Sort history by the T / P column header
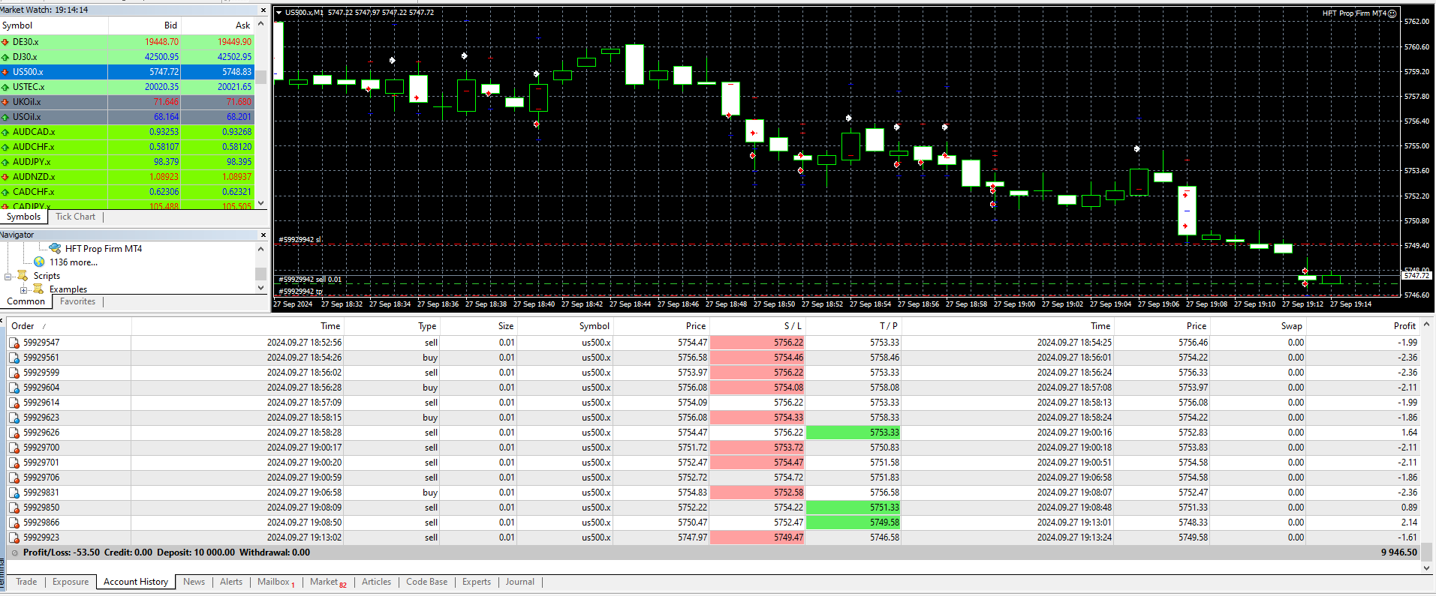Image resolution: width=1436 pixels, height=596 pixels. (x=853, y=326)
